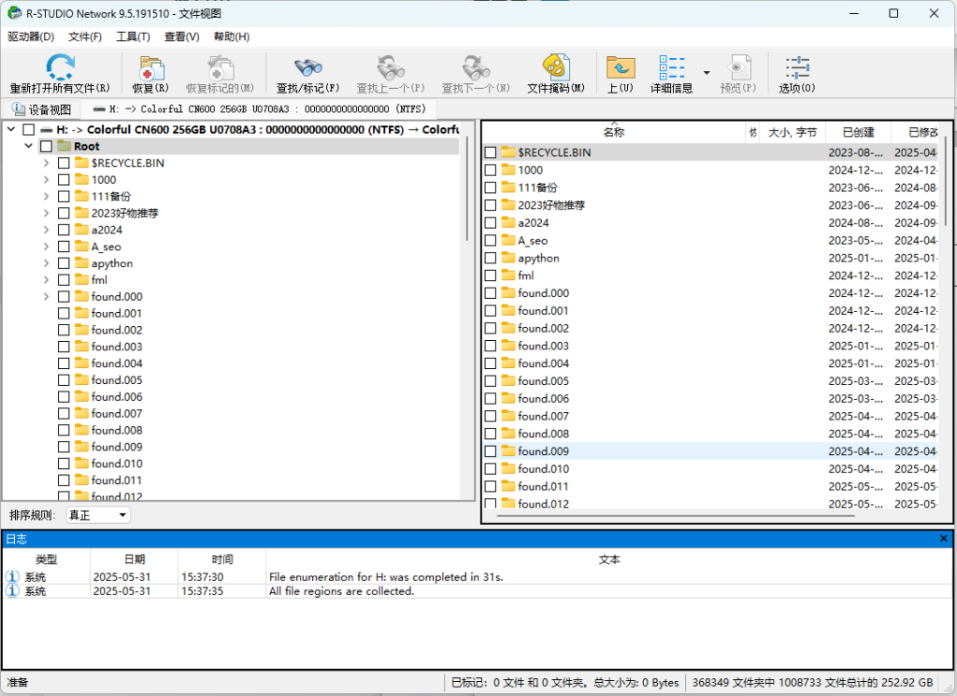This screenshot has height=696, width=957.
Task: Open Find/Mark (查找/标记) binoculars tool
Action: (307, 67)
